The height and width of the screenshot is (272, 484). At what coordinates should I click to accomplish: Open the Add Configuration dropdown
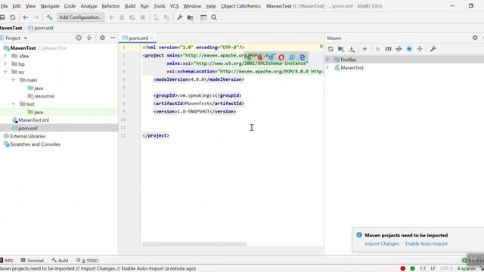[x=81, y=17]
